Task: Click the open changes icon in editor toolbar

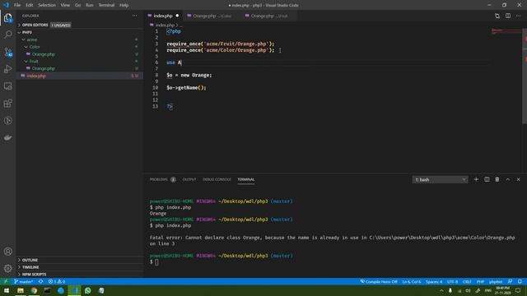Action: (x=497, y=16)
